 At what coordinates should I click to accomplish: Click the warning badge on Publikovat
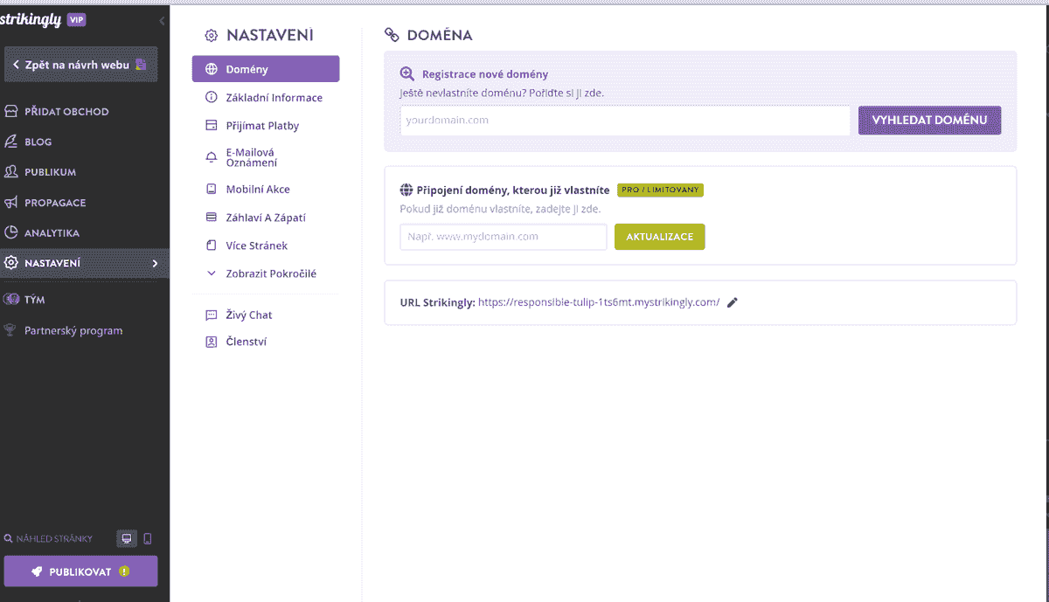pos(124,571)
